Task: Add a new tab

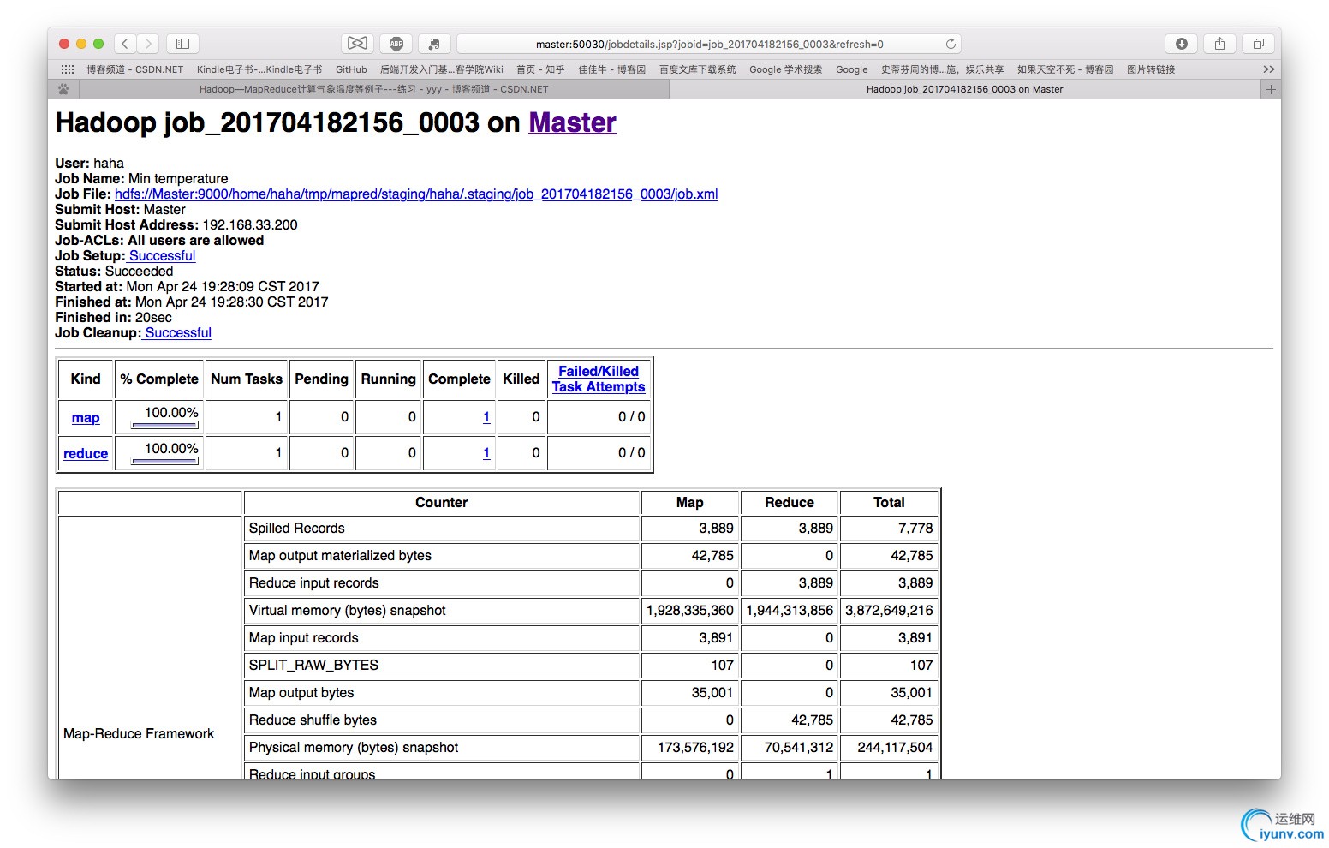Action: coord(1271,89)
